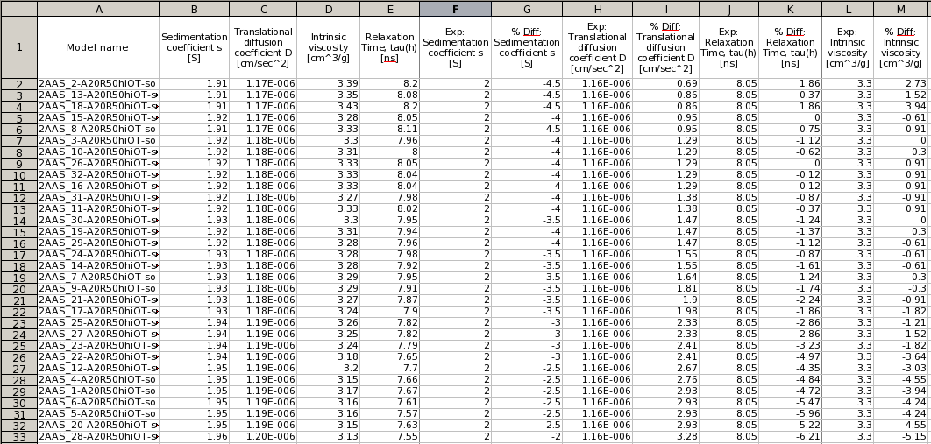
Task: Select cell '2AAS_8-A20R50hiOT-so'
Action: (98, 130)
